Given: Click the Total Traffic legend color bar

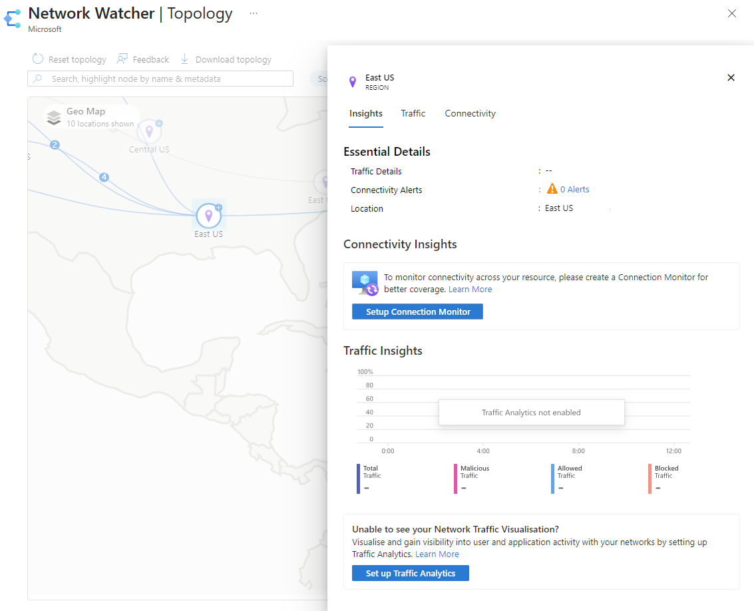Looking at the screenshot, I should (x=358, y=479).
